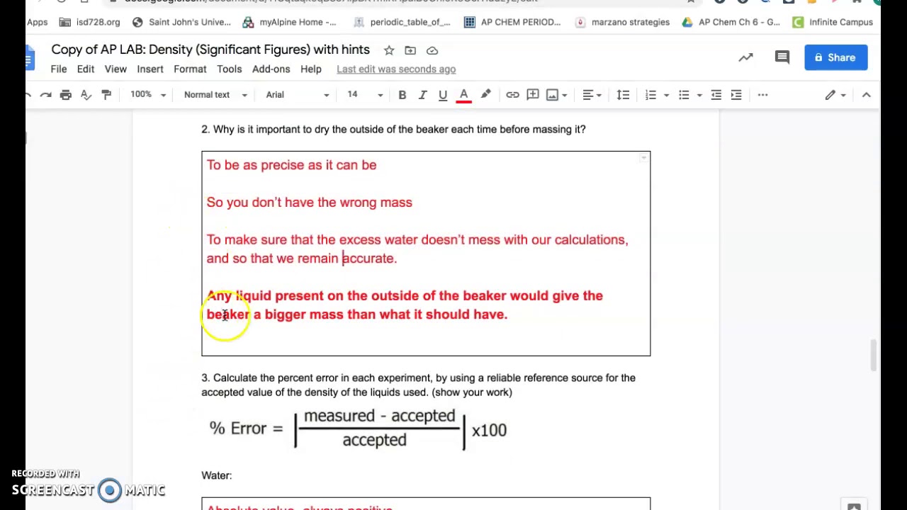Screen dimensions: 907x510
Task: Run spelling and grammar check icon
Action: point(86,95)
